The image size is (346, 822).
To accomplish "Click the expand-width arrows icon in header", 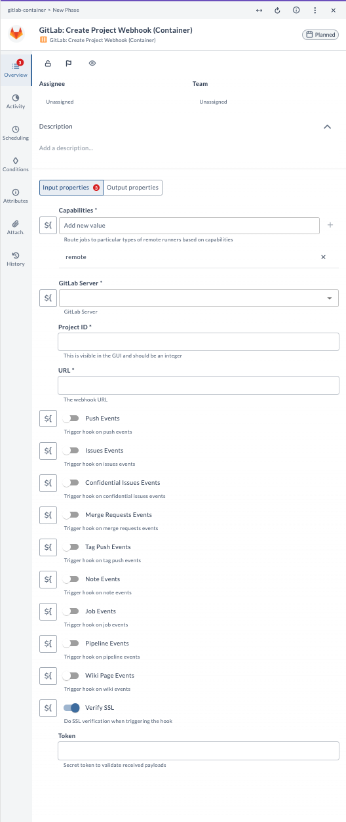I will [259, 10].
